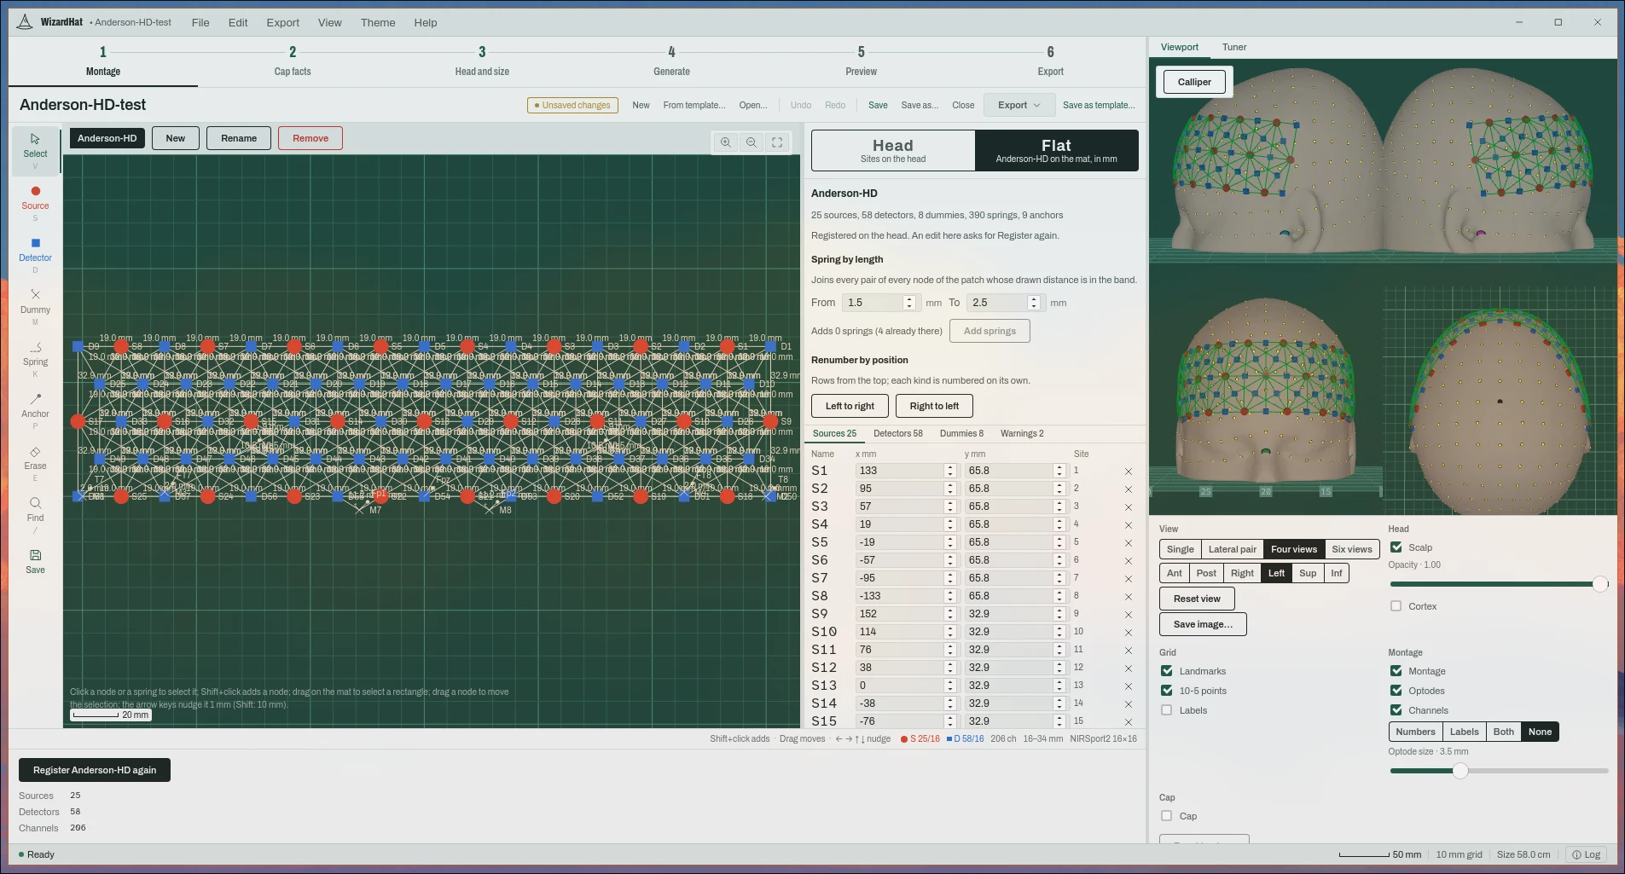Disable the Landmarks grid checkbox
Viewport: 1625px width, 874px height.
click(x=1167, y=671)
